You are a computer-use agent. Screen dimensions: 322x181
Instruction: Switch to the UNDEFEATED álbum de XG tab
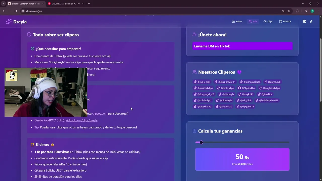point(64,4)
